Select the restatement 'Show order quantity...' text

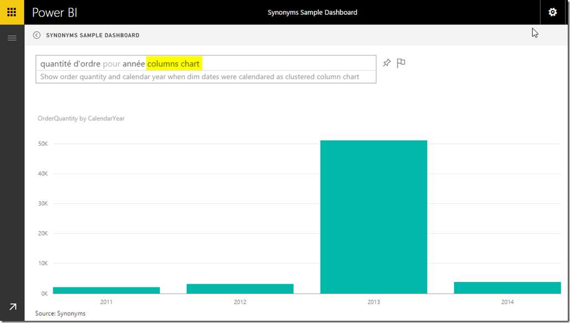click(200, 76)
